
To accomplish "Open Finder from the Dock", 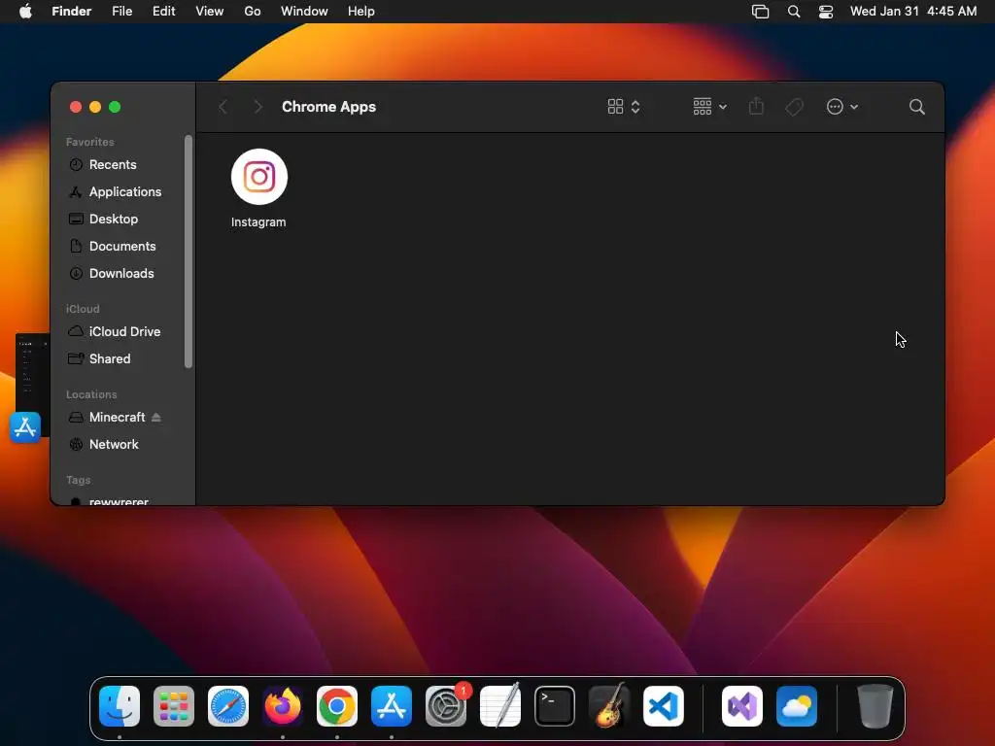I will 120,706.
